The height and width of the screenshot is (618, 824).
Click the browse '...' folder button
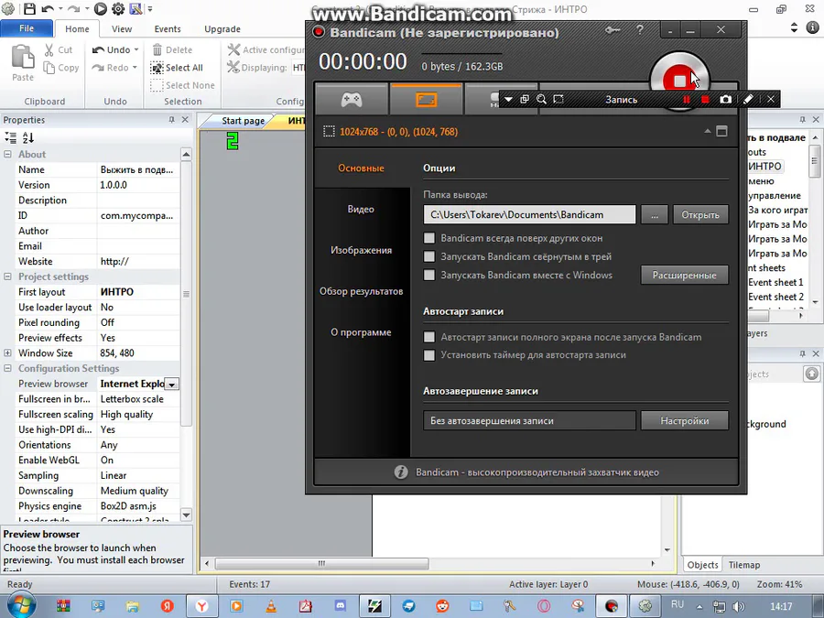pos(655,214)
